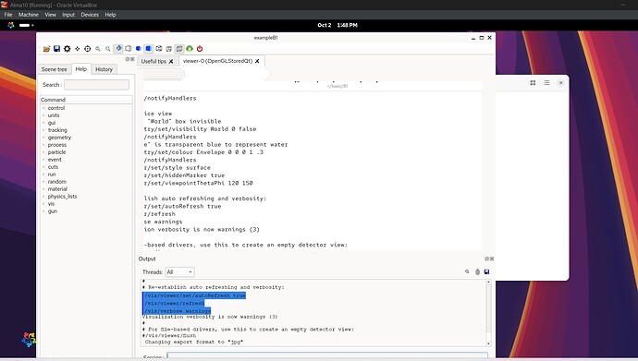Click the Save viewer state floppy icon in toolbar
The width and height of the screenshot is (638, 361).
pos(57,49)
